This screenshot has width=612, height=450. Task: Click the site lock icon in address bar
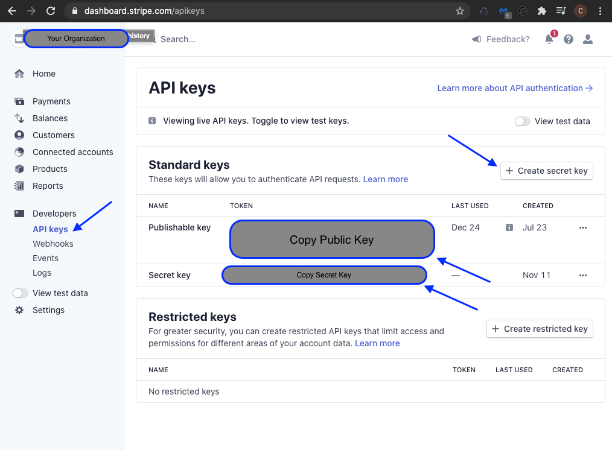click(x=75, y=11)
